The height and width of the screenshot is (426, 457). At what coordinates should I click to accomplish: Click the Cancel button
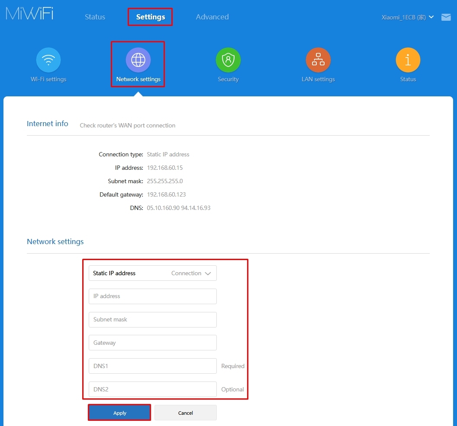(x=185, y=413)
